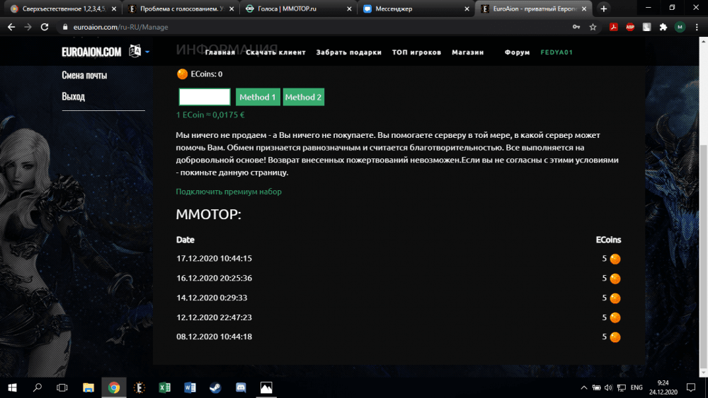The image size is (708, 398).
Task: Open Discord from the taskbar
Action: coord(241,387)
